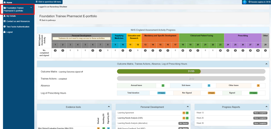Collapse the Evidence tools panel
This screenshot has width=271, height=129.
(x=109, y=107)
